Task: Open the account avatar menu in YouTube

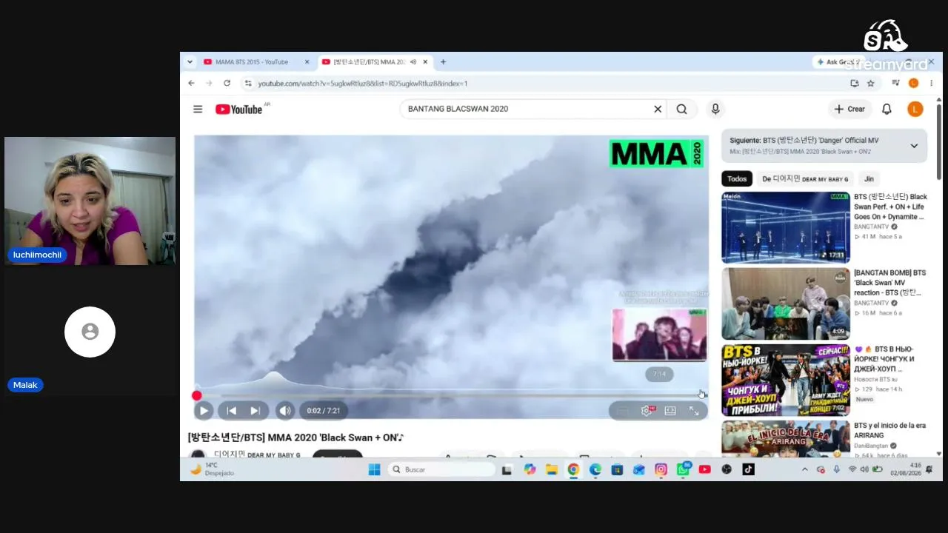Action: tap(915, 109)
